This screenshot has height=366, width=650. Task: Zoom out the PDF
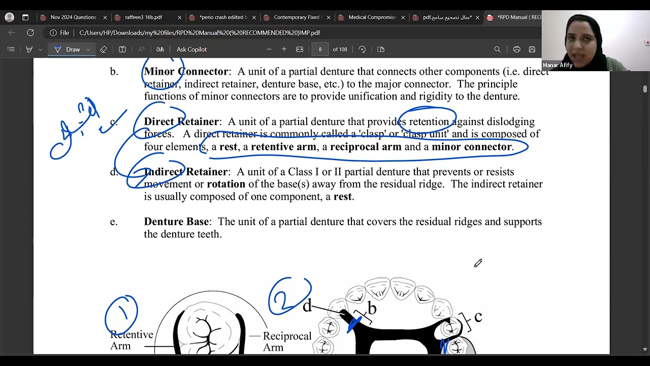pyautogui.click(x=269, y=49)
